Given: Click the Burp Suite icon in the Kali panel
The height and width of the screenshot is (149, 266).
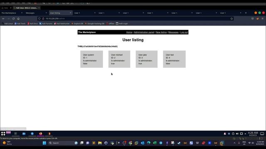Looking at the screenshot, I should pos(49,134).
